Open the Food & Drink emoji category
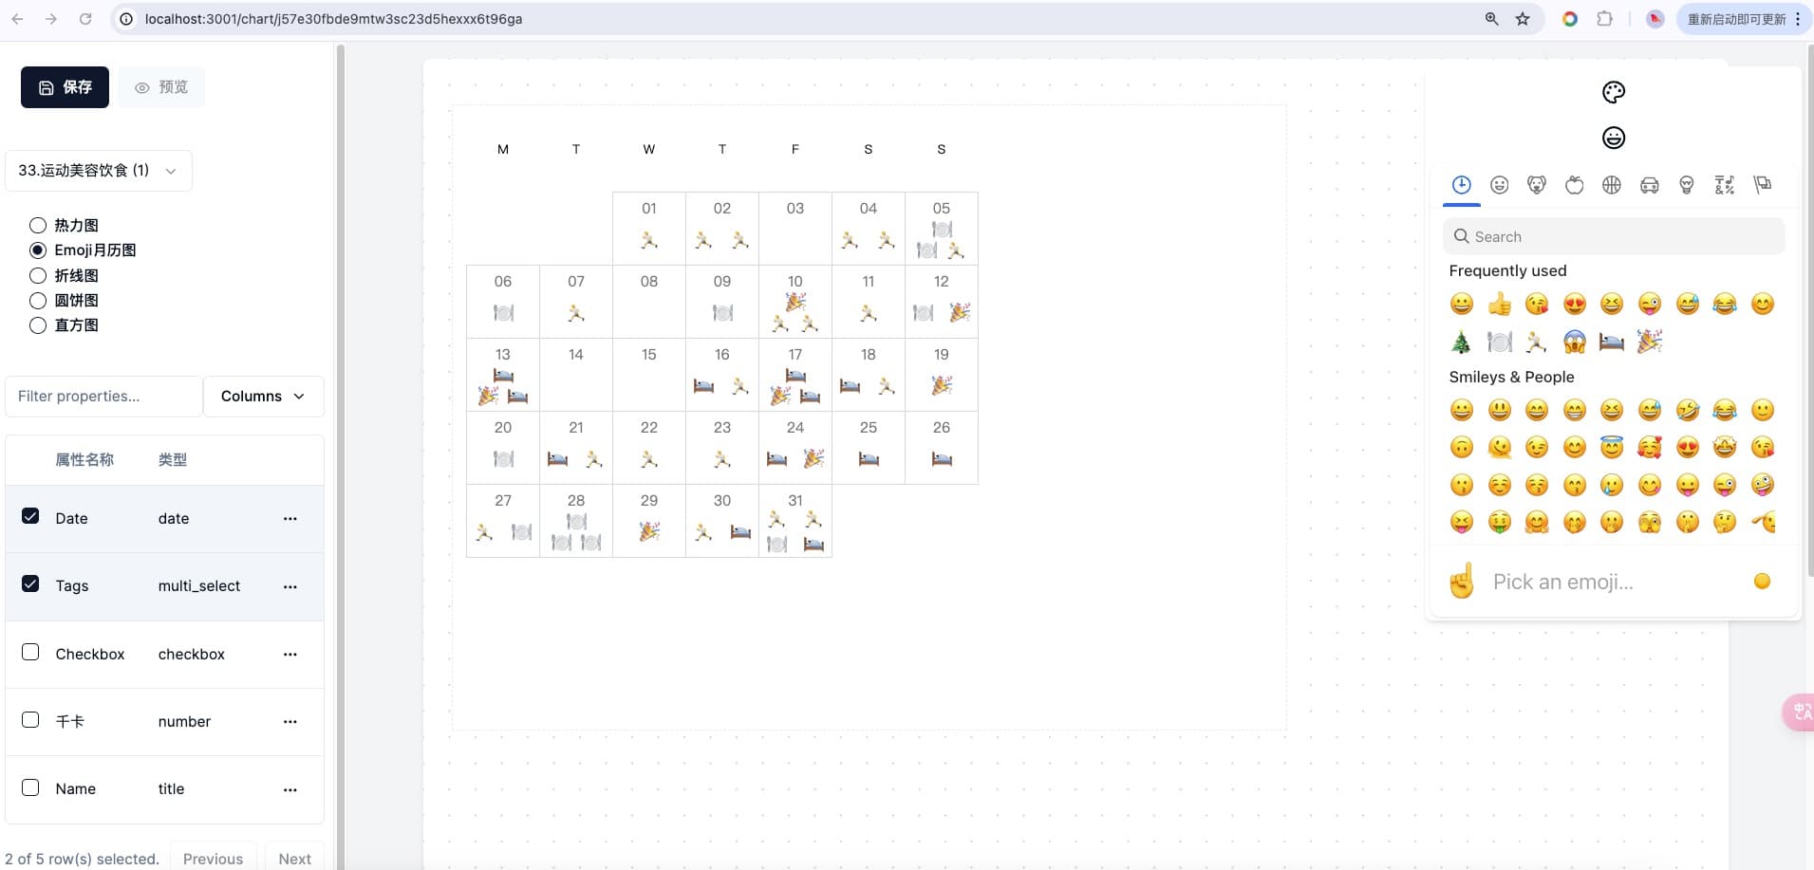Screen dimensions: 1814x870 click(1574, 185)
